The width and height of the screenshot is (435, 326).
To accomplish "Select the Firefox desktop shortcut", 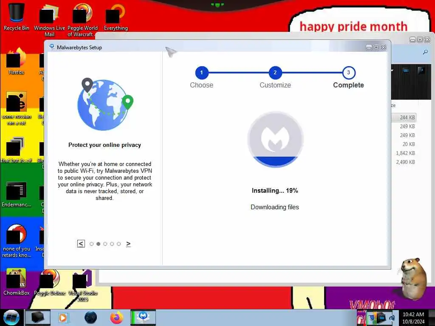I will pyautogui.click(x=17, y=61).
